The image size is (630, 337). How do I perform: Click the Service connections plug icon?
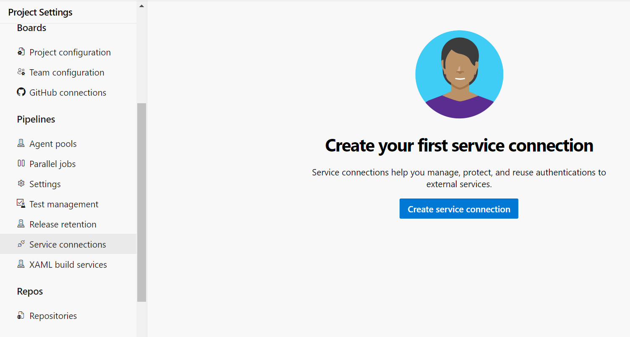click(x=21, y=244)
